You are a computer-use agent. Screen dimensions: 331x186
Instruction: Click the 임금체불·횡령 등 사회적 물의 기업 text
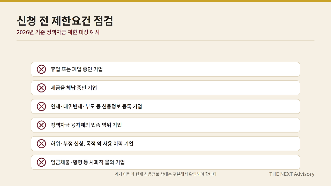coord(88,162)
